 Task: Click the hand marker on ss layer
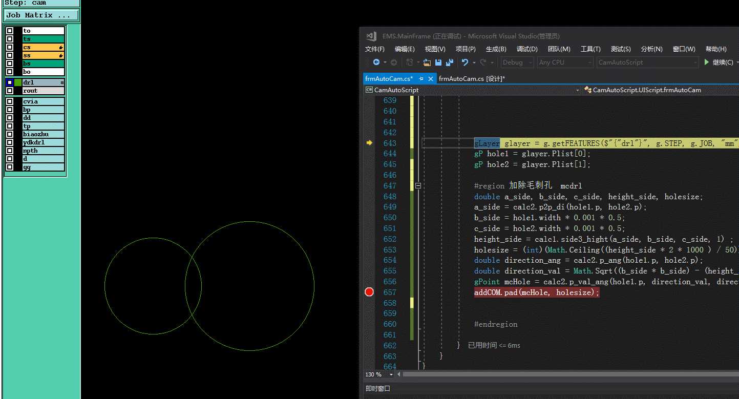click(x=61, y=55)
